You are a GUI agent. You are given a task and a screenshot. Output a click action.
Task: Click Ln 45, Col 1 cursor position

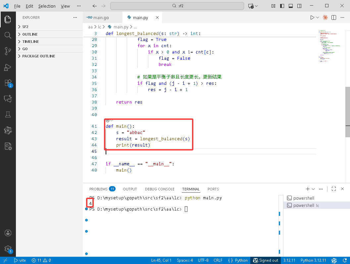click(161, 260)
